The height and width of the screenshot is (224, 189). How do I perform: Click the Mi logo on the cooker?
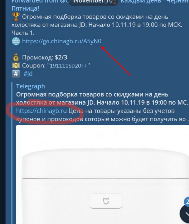106,201
